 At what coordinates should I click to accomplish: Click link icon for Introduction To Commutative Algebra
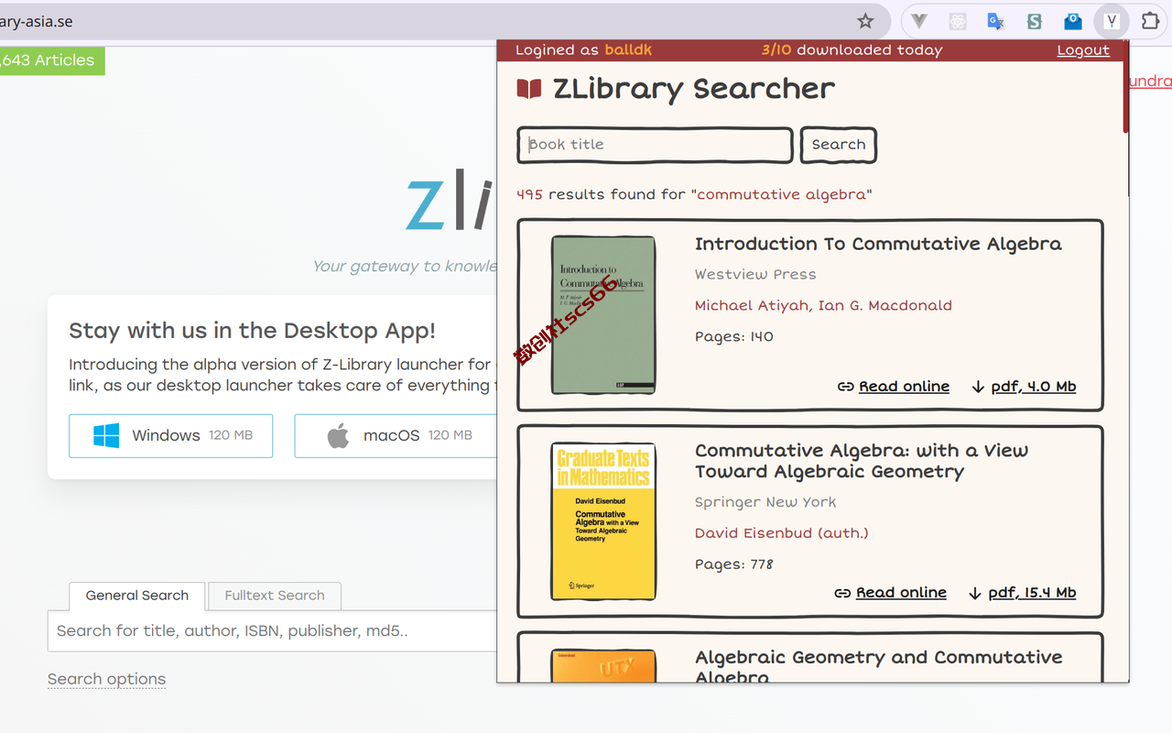pos(846,387)
